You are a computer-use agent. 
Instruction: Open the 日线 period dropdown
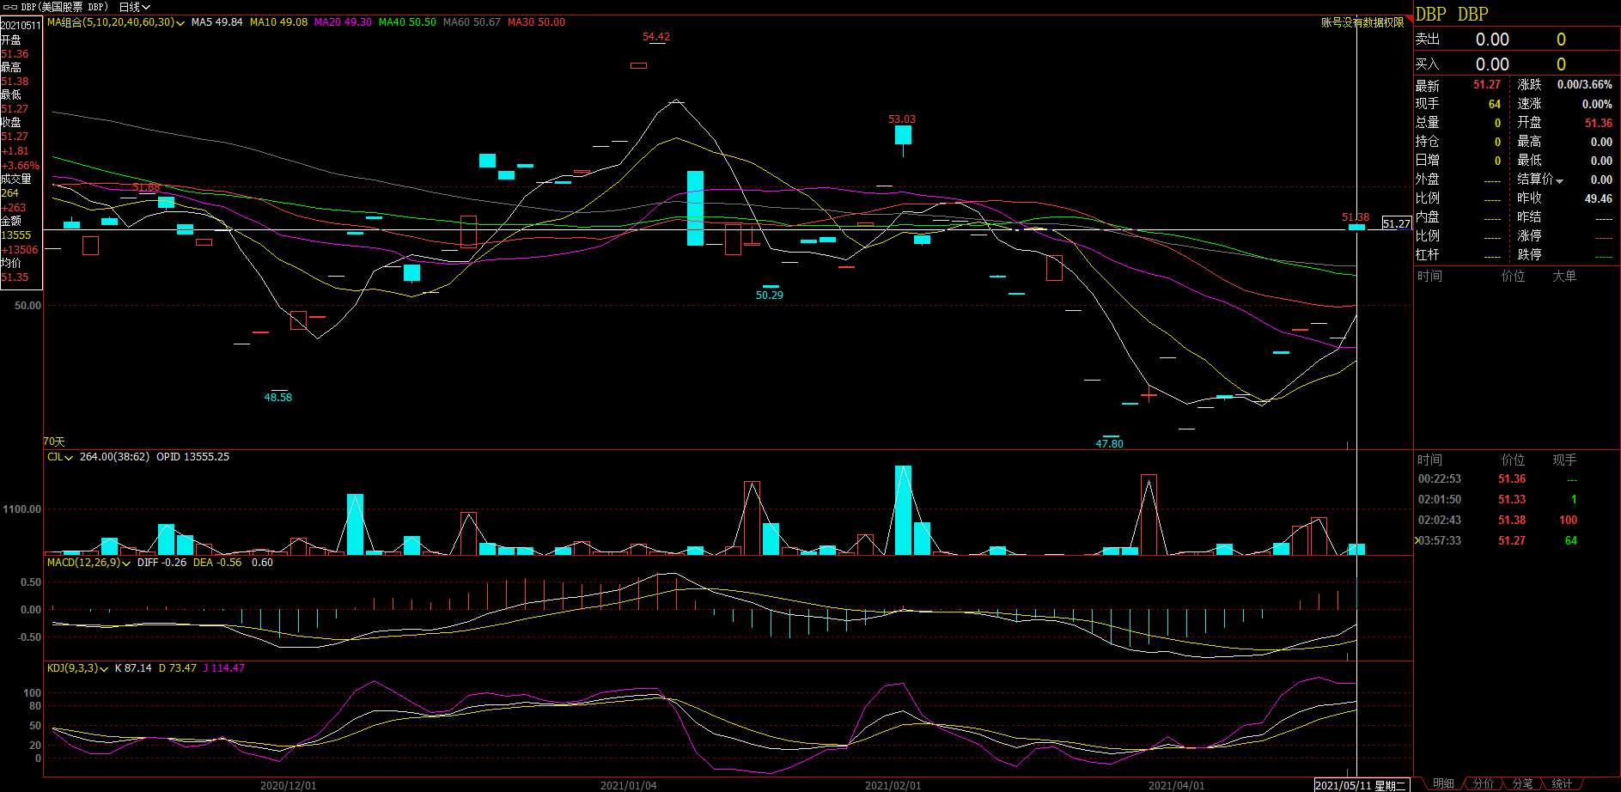pos(134,7)
